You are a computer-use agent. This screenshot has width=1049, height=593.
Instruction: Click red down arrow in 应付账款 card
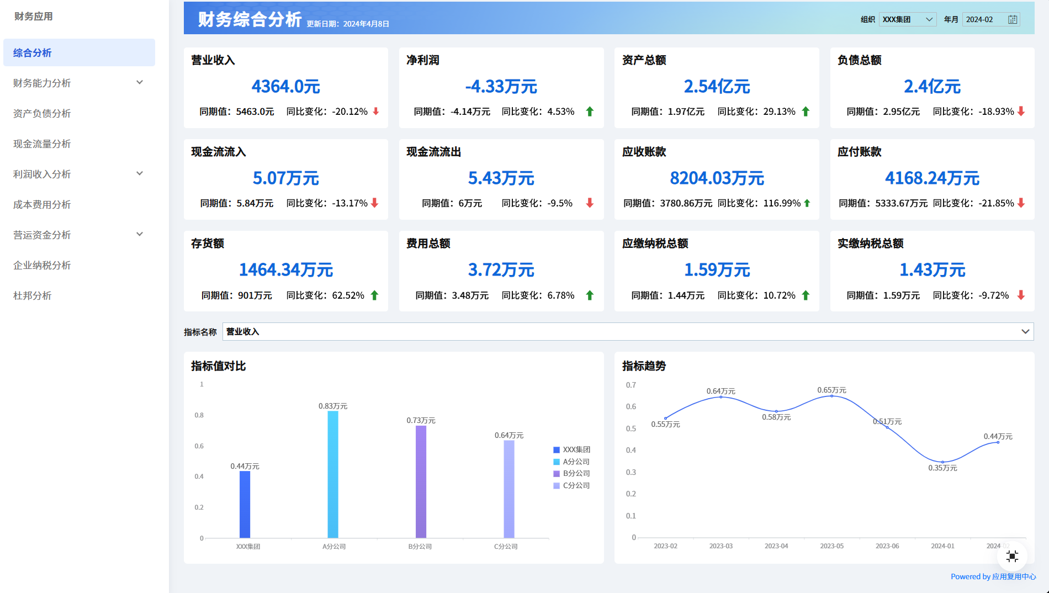(x=1021, y=203)
